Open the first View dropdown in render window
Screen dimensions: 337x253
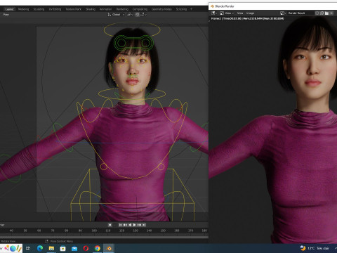(x=230, y=13)
